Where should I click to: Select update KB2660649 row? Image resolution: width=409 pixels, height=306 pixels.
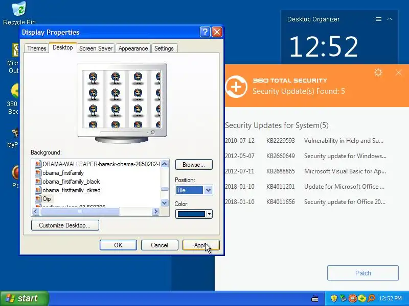306,156
